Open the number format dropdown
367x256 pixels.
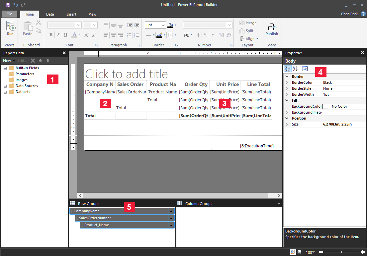(229, 25)
